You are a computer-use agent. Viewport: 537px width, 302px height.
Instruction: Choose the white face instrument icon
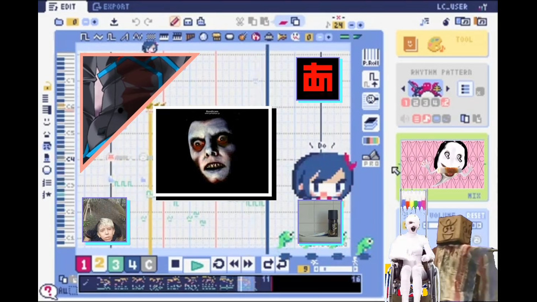[295, 37]
